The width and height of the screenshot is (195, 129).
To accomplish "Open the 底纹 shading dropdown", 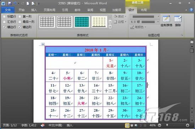I will [120, 16].
